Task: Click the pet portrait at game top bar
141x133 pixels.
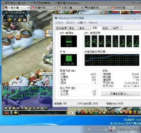Action: pyautogui.click(x=105, y=12)
